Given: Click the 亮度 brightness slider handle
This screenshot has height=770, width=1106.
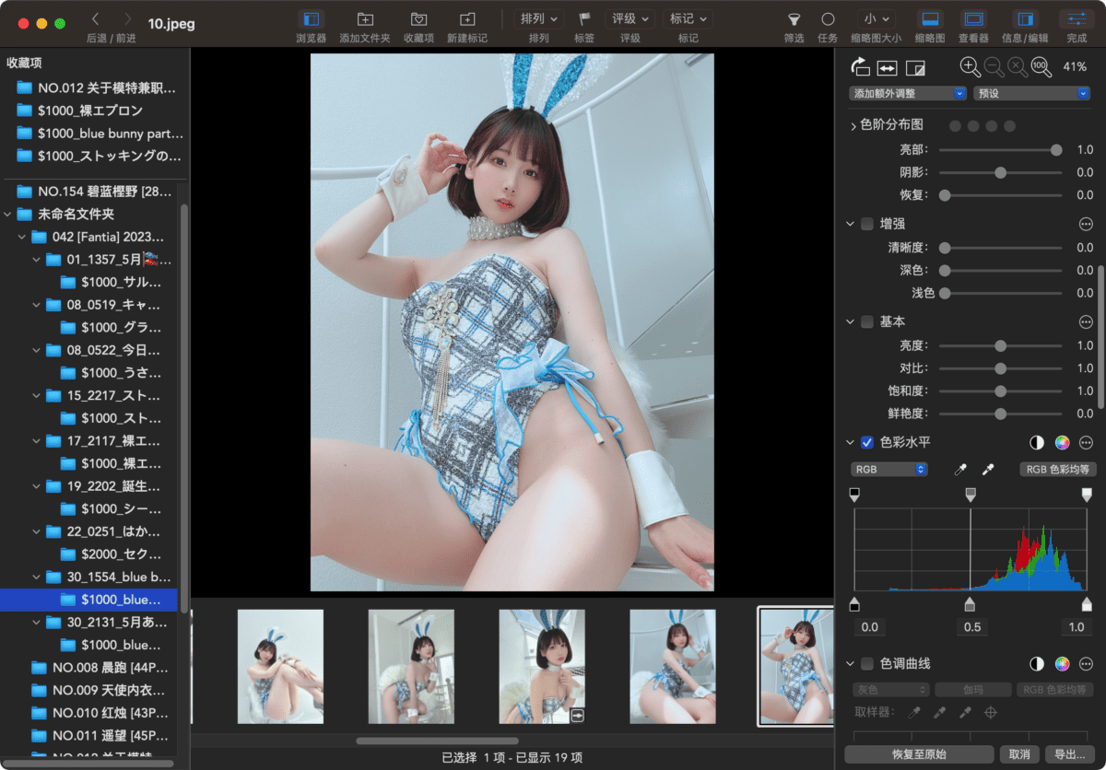Looking at the screenshot, I should tap(1000, 345).
